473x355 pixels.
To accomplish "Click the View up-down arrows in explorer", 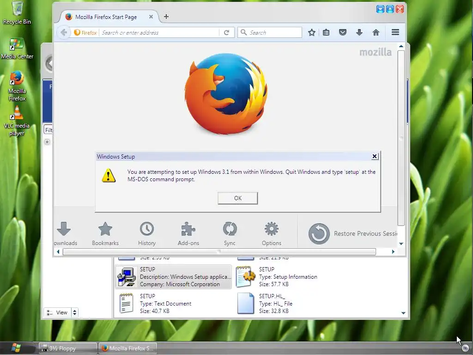I will pyautogui.click(x=74, y=312).
